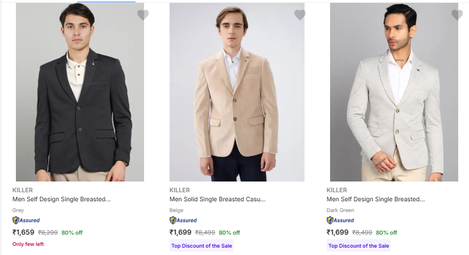Click 'Top Discount of the Sale' on beige blazer
This screenshot has height=255, width=469.
click(201, 246)
